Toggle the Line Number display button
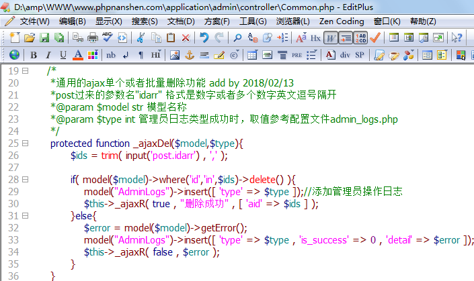This screenshot has width=474, height=281. coord(360,38)
